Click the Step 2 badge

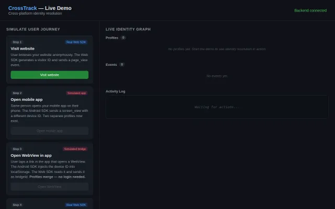pos(17,93)
